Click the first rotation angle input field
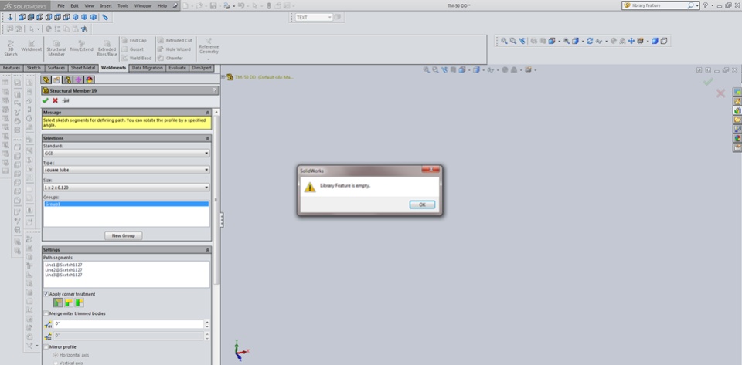The width and height of the screenshot is (742, 365). coord(128,324)
